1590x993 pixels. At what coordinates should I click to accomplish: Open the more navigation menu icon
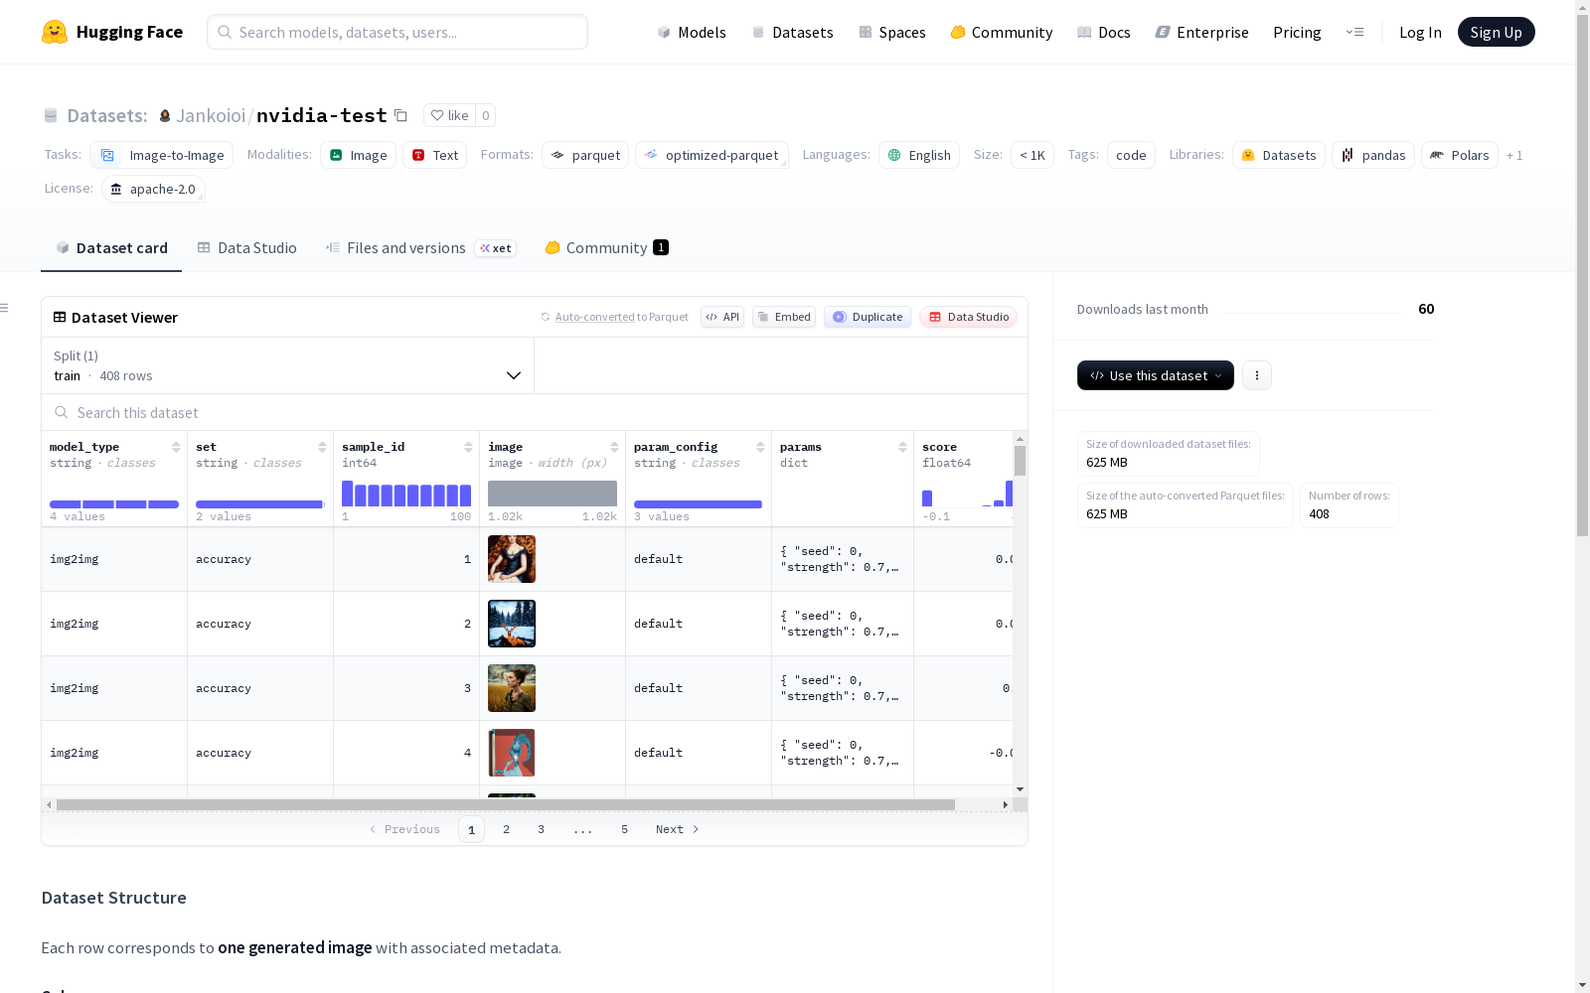tap(1354, 32)
